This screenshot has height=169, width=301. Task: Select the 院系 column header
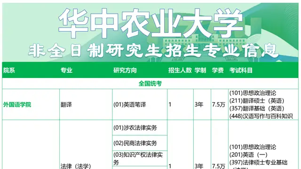click(9, 70)
